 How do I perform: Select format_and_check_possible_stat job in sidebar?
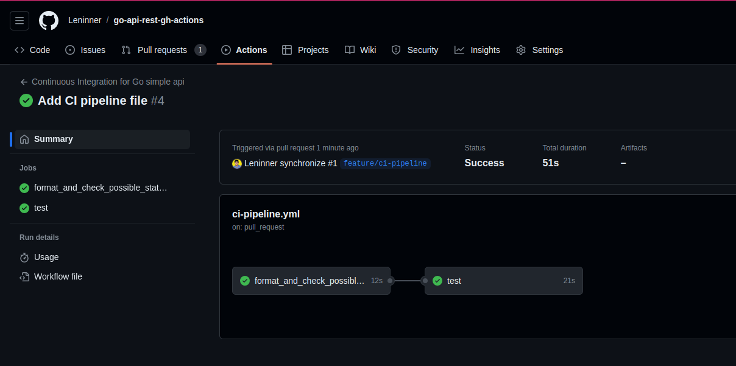(100, 188)
